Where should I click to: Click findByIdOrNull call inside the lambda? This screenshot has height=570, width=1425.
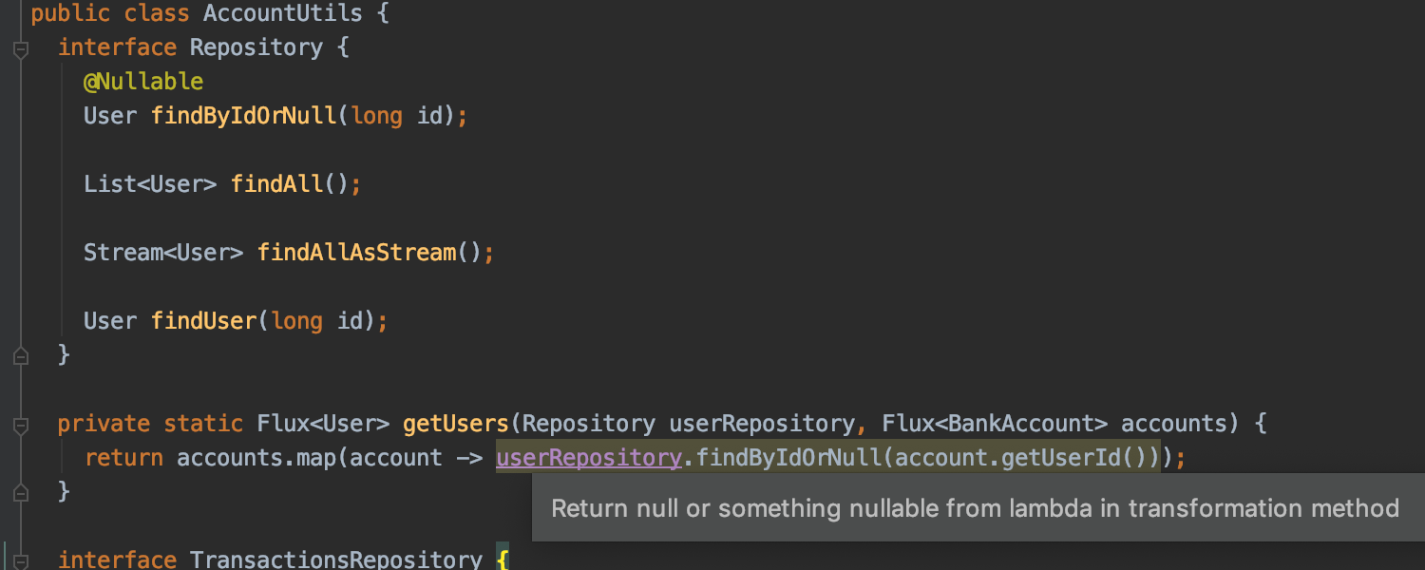point(788,458)
